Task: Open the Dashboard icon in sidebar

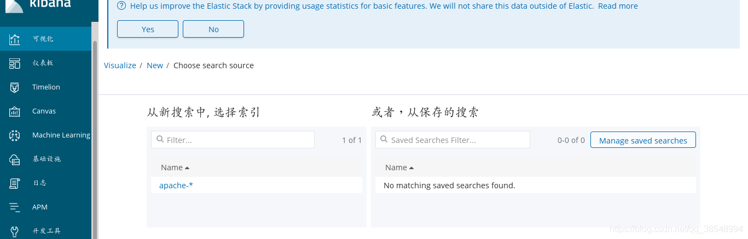Action: (x=15, y=63)
